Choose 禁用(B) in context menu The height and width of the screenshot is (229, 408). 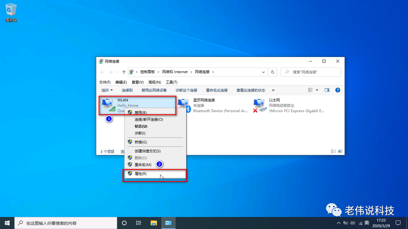pos(155,112)
